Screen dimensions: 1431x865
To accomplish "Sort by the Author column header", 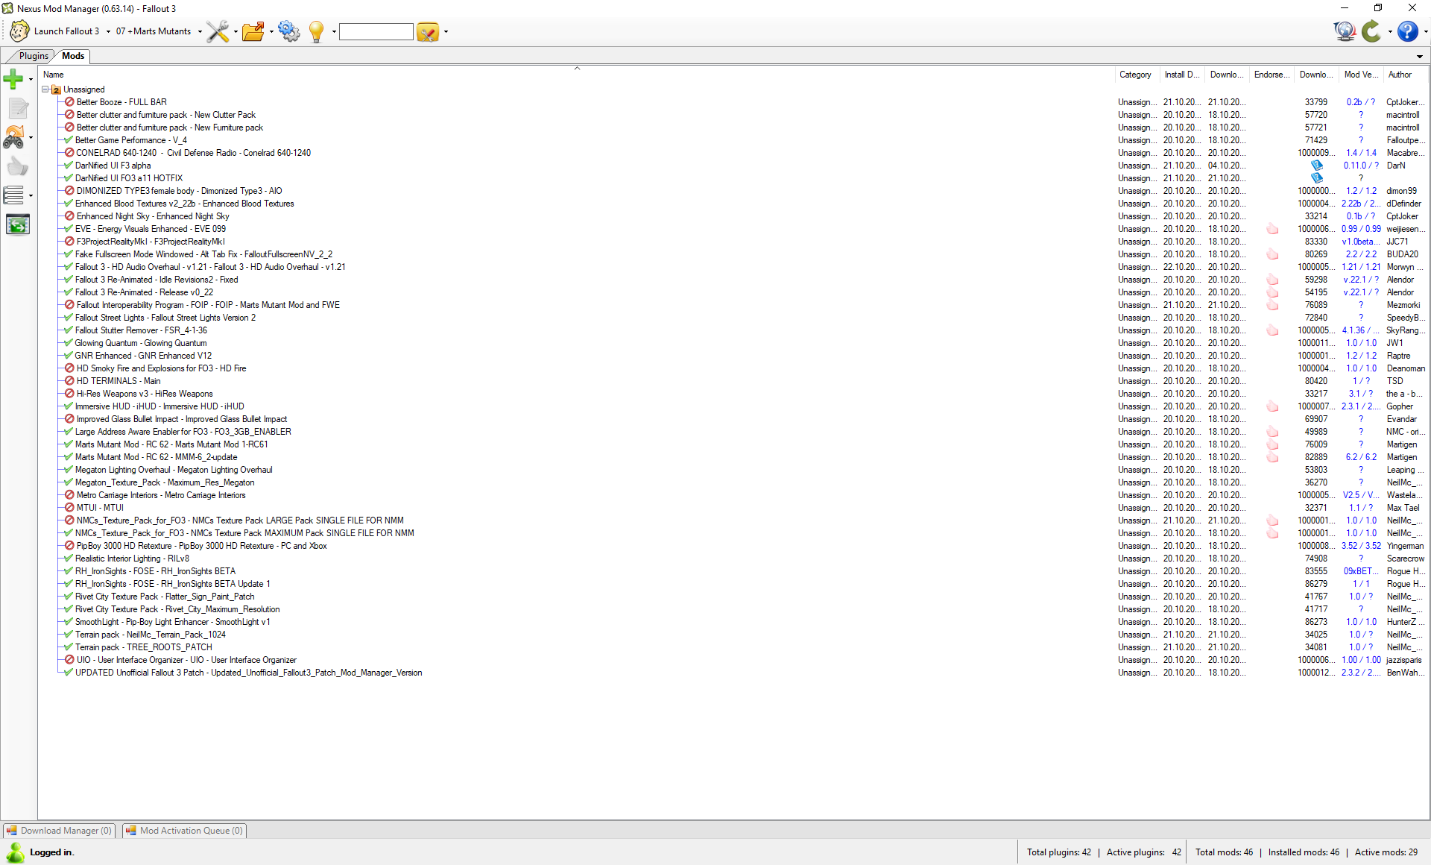I will [1400, 75].
